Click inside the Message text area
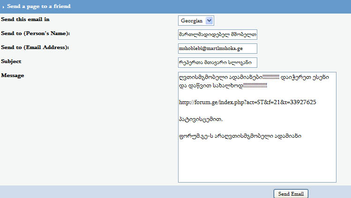Image resolution: width=351 pixels, height=198 pixels. (x=257, y=127)
